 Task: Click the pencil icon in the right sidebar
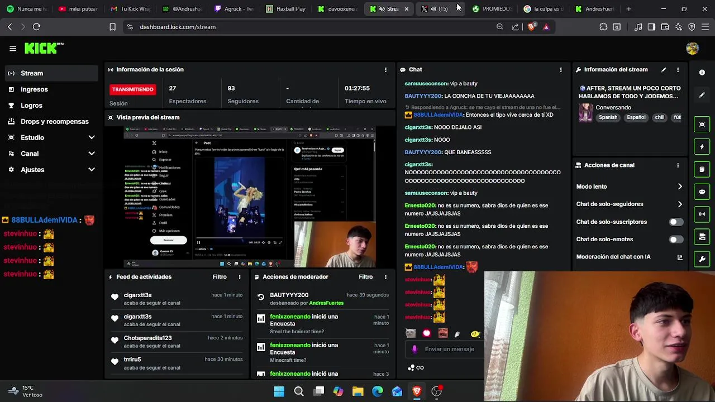coord(702,95)
